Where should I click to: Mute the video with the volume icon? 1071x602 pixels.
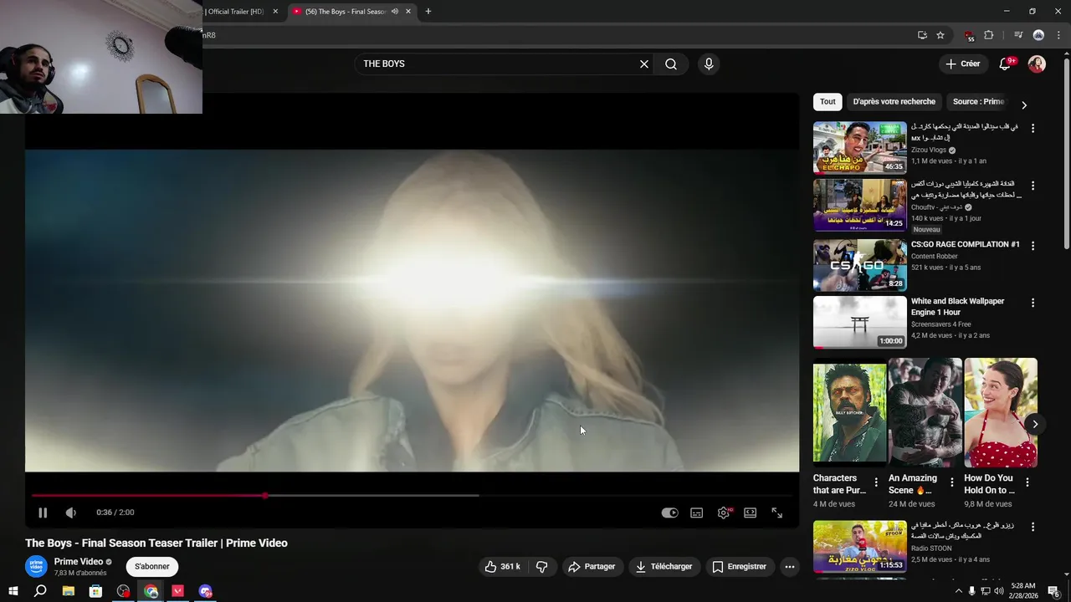click(70, 513)
